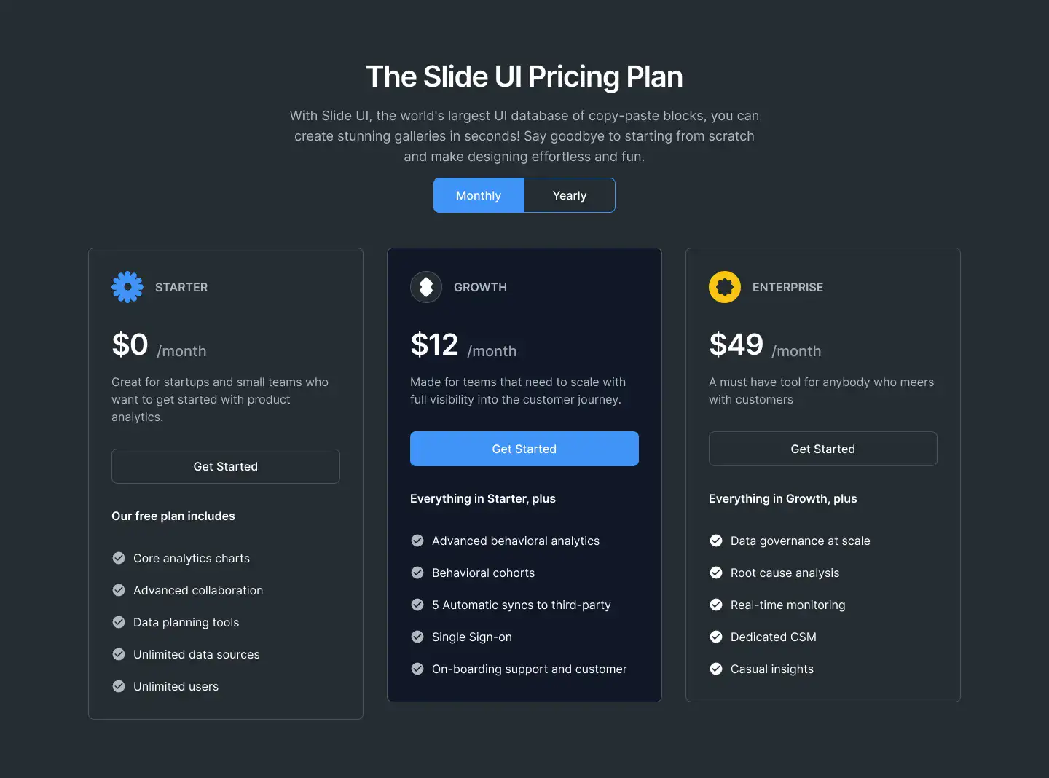This screenshot has width=1049, height=778.
Task: Select the Advanced behavioral analytics feature text
Action: point(516,541)
